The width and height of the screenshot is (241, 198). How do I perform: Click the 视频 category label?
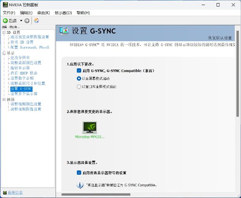[10, 99]
